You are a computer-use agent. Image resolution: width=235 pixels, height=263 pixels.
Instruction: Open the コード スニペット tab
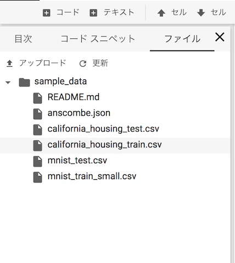coord(98,39)
